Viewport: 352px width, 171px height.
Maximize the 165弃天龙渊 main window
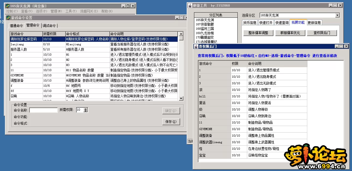pyautogui.click(x=128, y=6)
